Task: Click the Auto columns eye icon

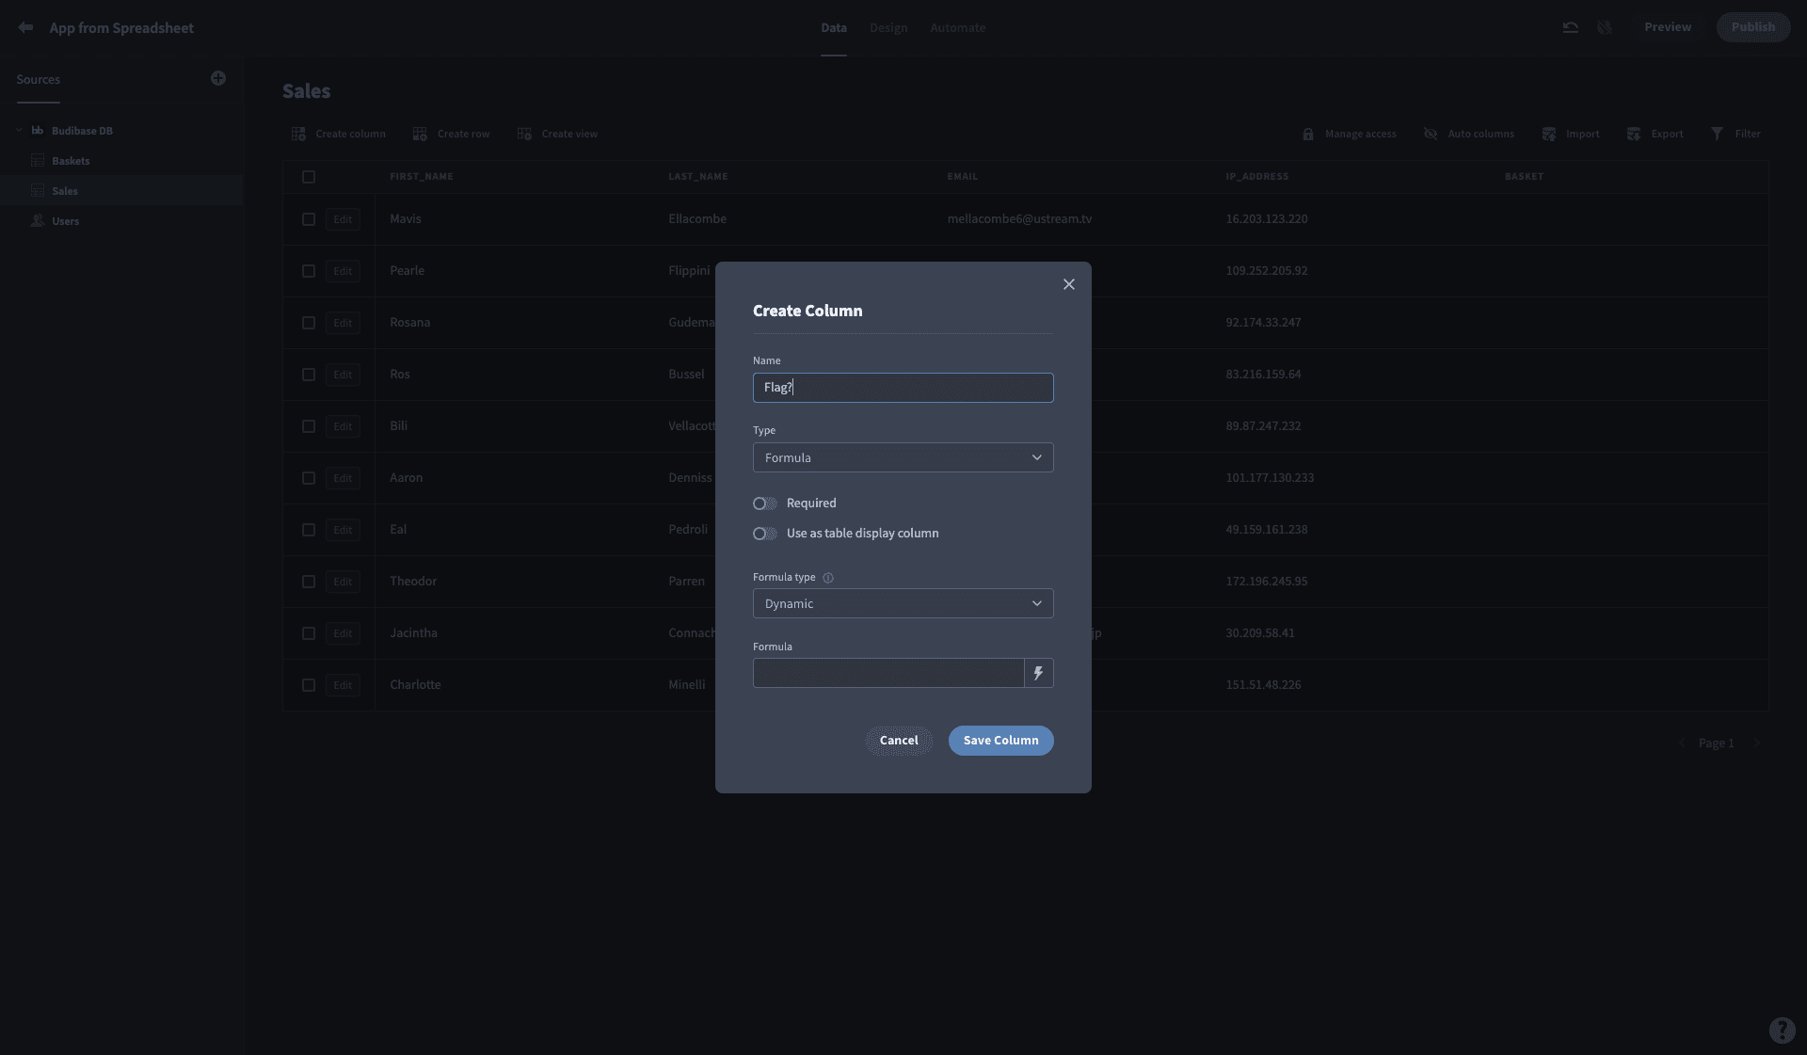Action: click(1431, 134)
